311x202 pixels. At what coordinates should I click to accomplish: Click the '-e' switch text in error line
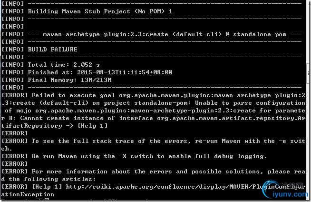[x=282, y=141]
